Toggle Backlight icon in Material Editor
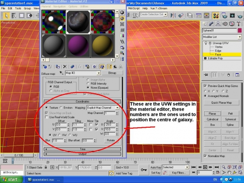This screenshot has width=244, height=183. point(122,19)
